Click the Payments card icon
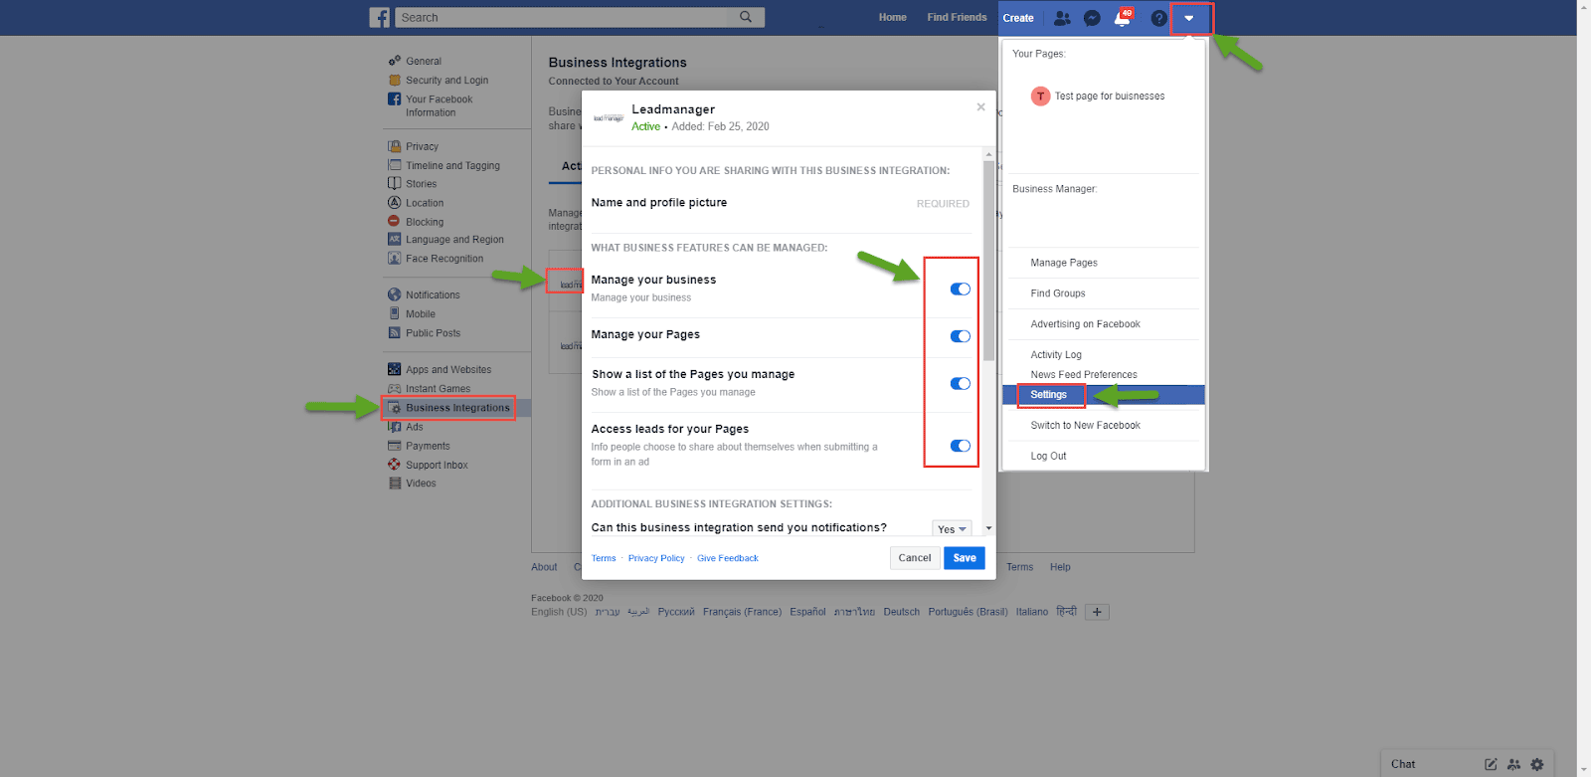The width and height of the screenshot is (1591, 777). 394,446
